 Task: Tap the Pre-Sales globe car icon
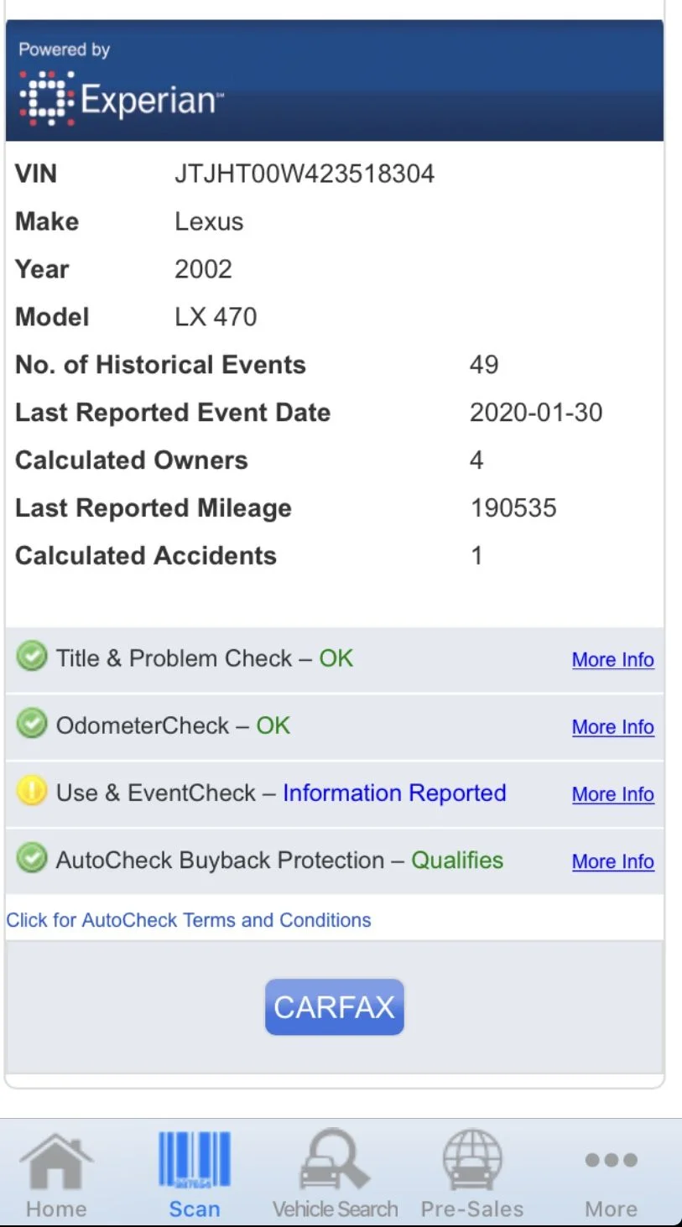coord(472,1160)
